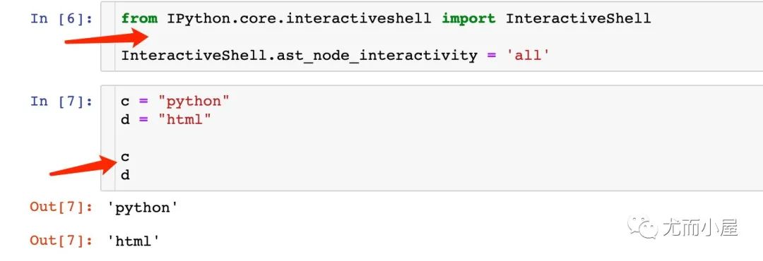Screen dimensions: 763x261
Task: Click InteractiveShell at end of import line
Action: (578, 18)
